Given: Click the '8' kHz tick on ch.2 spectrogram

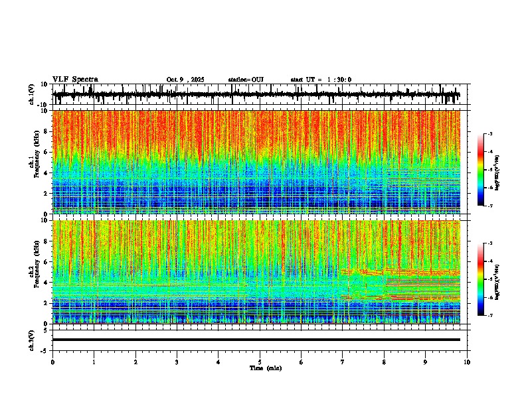Looking at the screenshot, I should pyautogui.click(x=46, y=241).
